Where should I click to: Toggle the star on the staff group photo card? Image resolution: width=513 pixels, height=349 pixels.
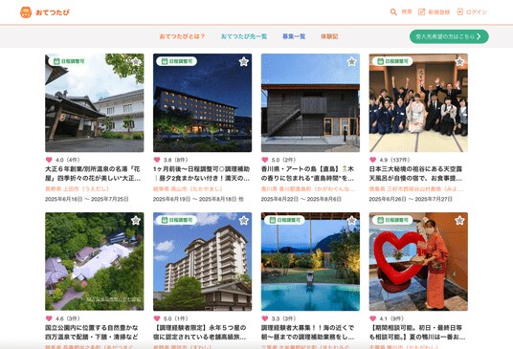click(459, 61)
